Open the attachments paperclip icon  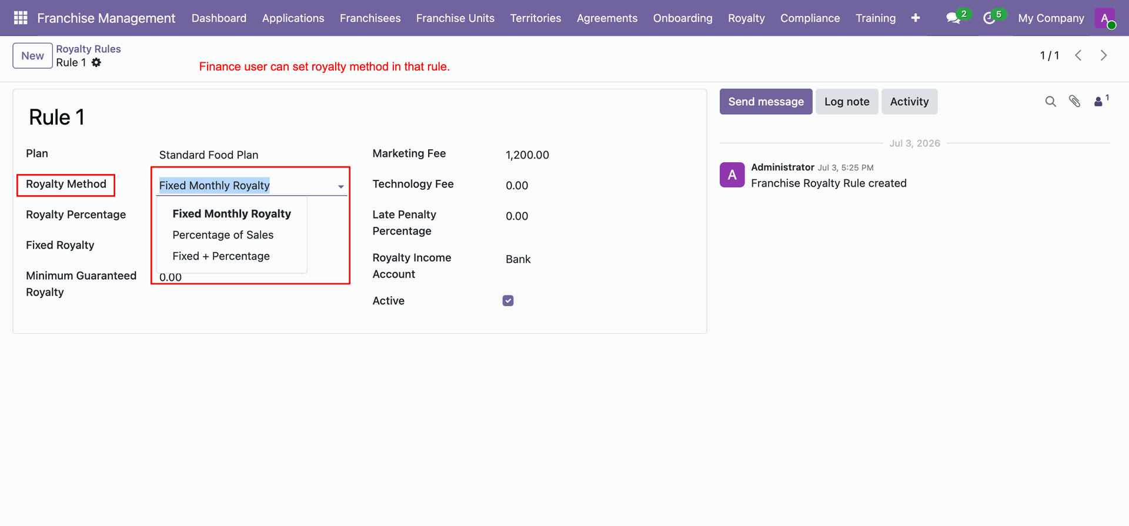click(x=1075, y=102)
